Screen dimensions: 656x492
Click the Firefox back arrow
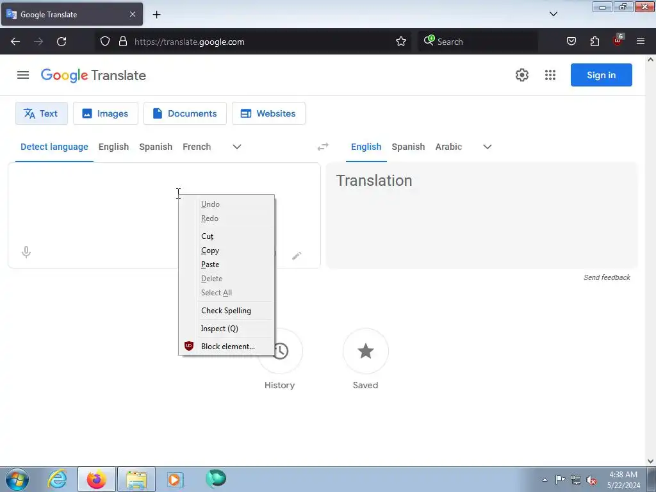pos(15,42)
